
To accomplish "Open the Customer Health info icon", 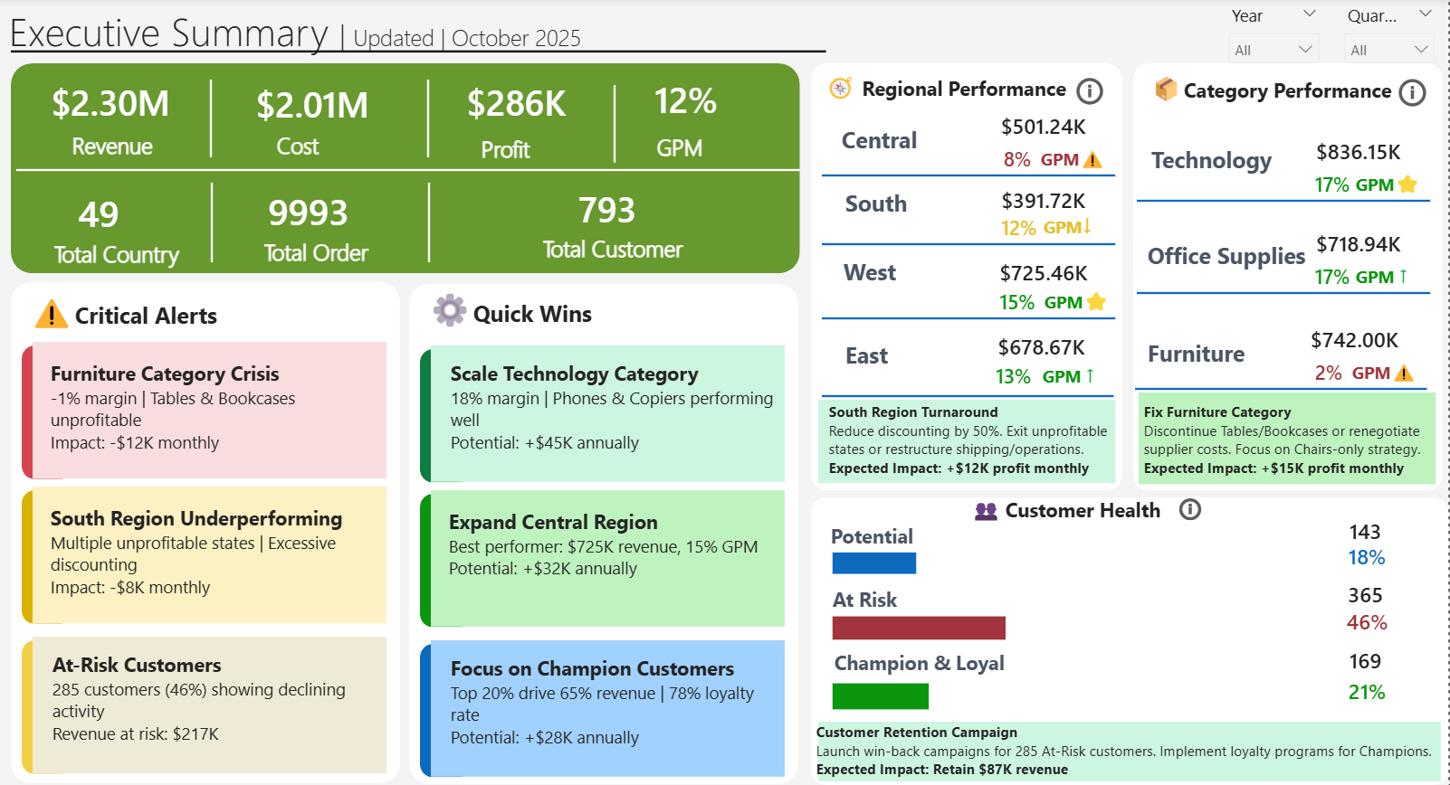I will pyautogui.click(x=1192, y=510).
